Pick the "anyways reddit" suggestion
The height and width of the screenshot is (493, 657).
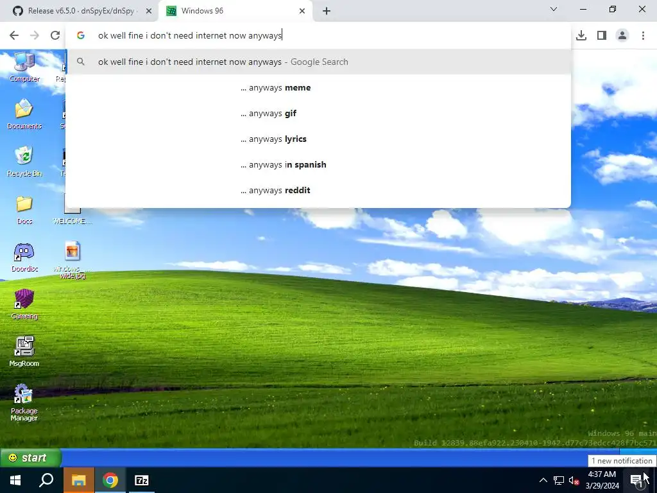click(x=318, y=190)
